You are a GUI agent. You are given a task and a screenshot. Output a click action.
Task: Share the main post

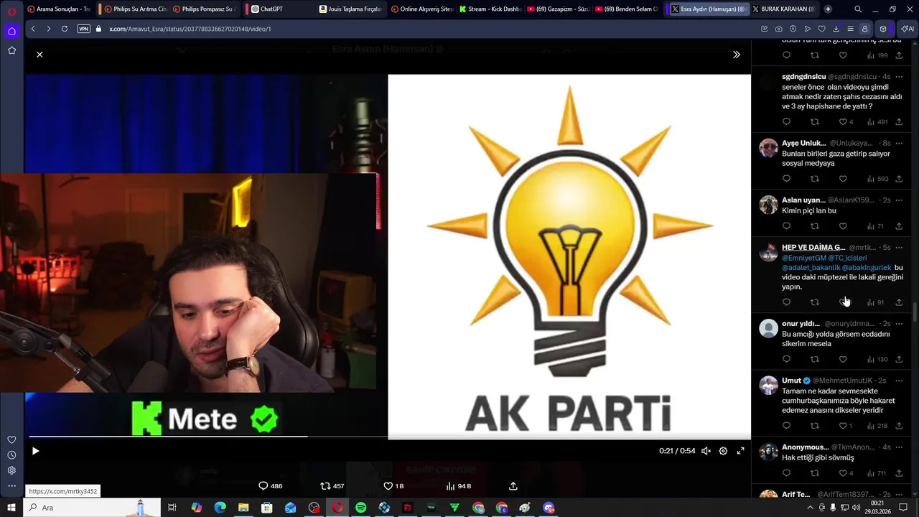(x=513, y=486)
